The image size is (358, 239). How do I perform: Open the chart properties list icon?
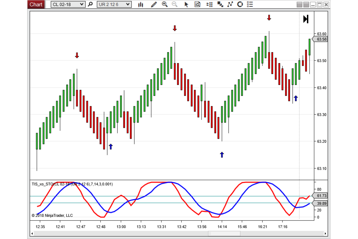point(250,4)
